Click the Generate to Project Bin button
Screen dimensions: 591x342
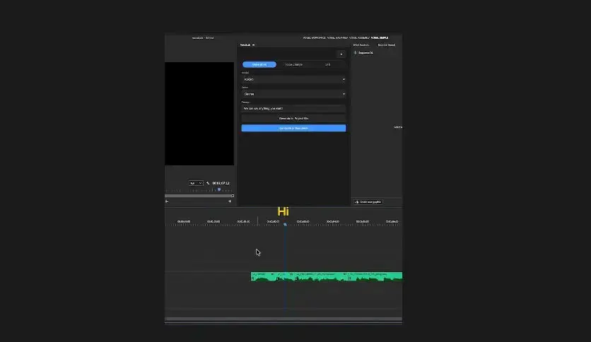click(x=293, y=118)
